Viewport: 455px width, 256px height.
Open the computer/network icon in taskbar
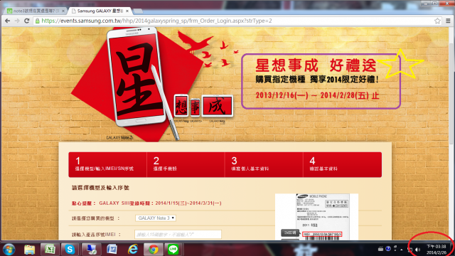click(91, 250)
